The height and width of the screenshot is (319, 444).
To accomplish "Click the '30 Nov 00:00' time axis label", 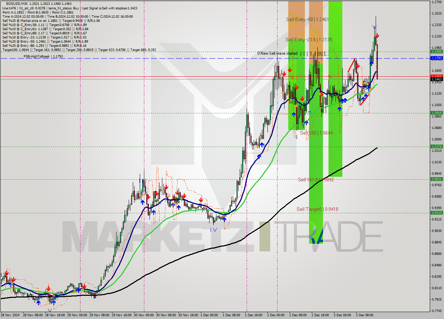I will point(144,315).
